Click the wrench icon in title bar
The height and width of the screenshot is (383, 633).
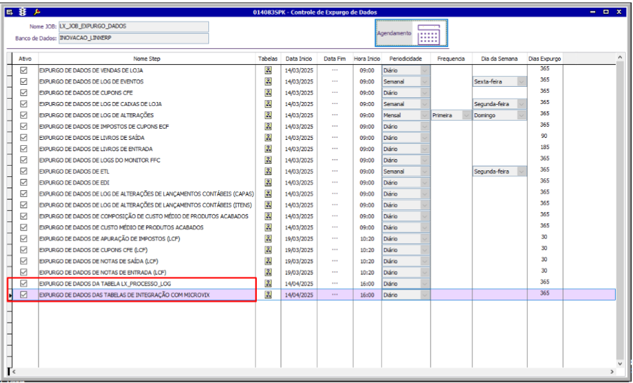pyautogui.click(x=36, y=12)
